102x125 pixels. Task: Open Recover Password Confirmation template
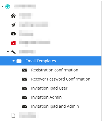[x=61, y=79]
